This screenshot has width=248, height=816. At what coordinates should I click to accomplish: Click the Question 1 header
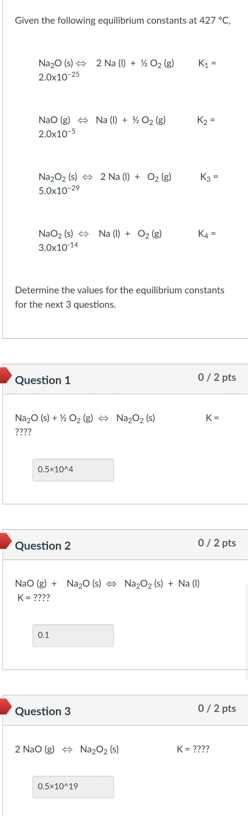point(42,380)
